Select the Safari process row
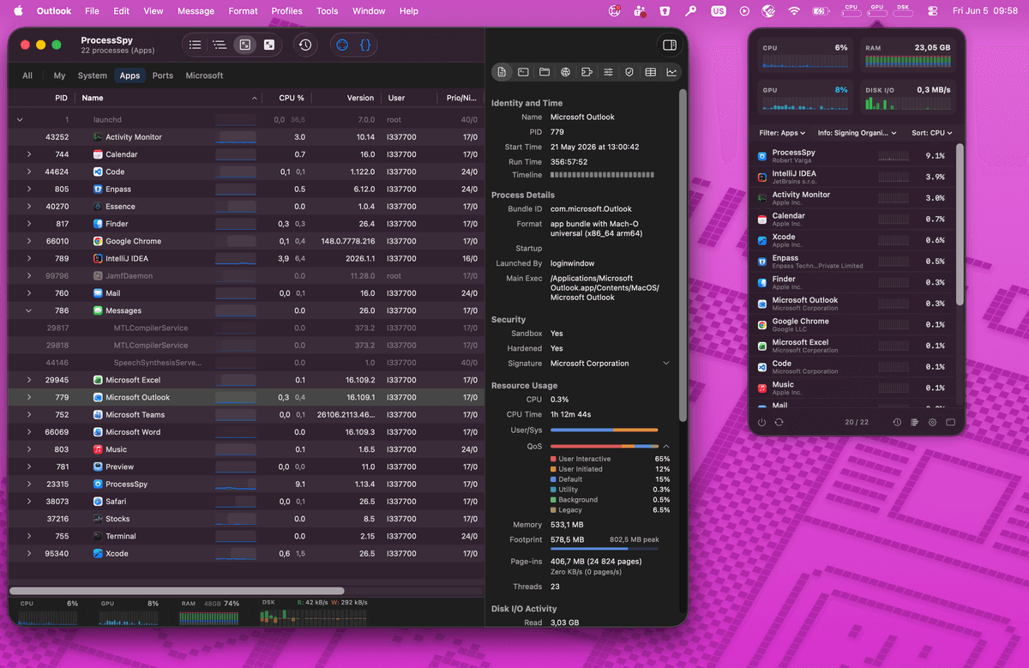Screen dimensions: 1029x668 (x=245, y=502)
